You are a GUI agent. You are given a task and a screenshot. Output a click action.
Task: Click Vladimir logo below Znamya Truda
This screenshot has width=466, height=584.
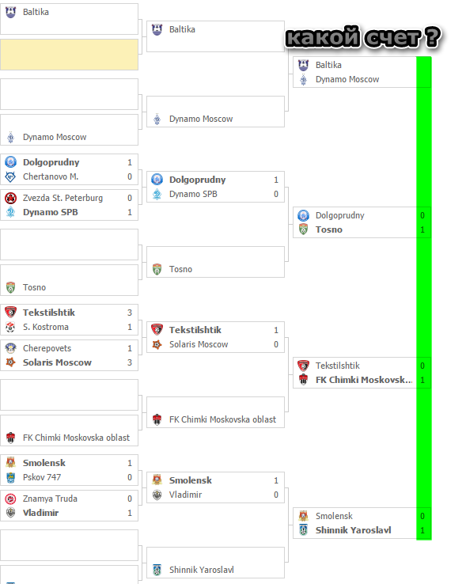pos(11,513)
